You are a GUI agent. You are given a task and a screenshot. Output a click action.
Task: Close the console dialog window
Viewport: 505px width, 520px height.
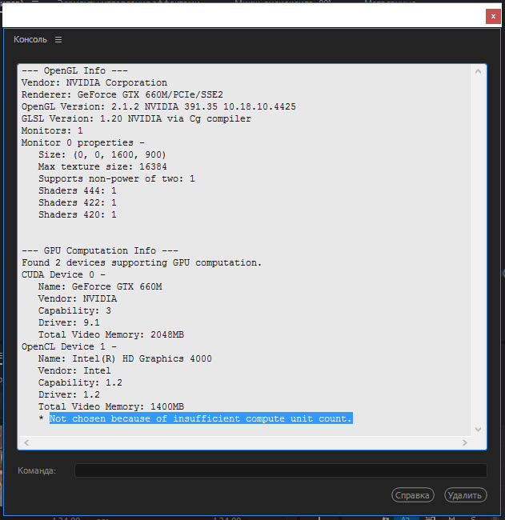(493, 16)
